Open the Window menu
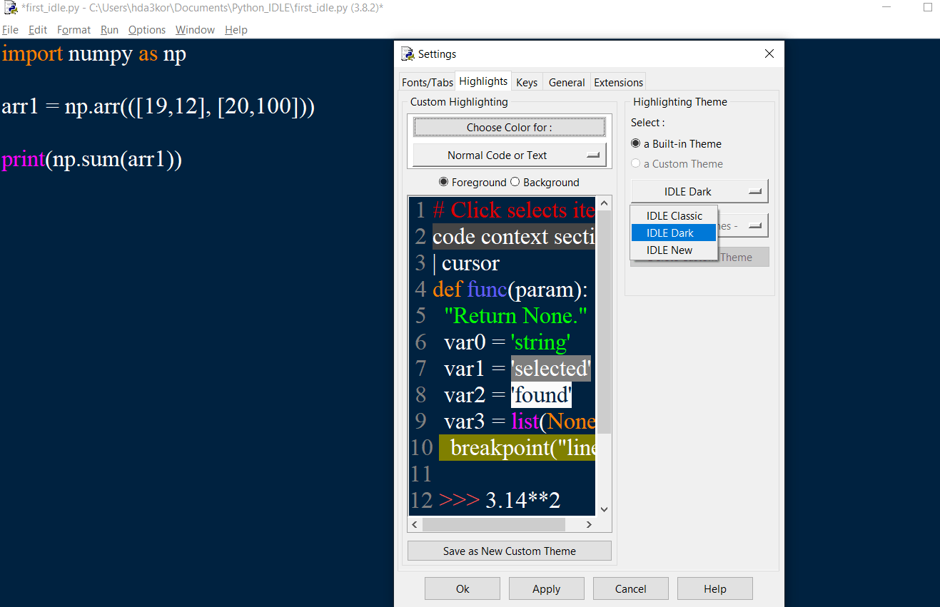 point(195,30)
